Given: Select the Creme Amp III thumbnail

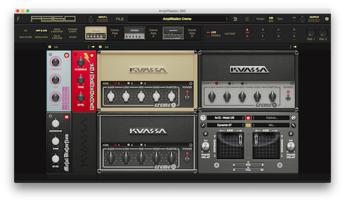Looking at the screenshot, I should (173, 33).
